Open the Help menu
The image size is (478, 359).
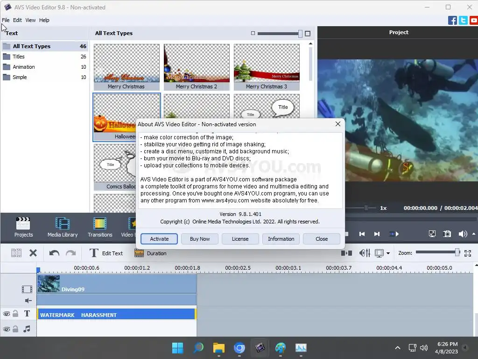pyautogui.click(x=44, y=20)
